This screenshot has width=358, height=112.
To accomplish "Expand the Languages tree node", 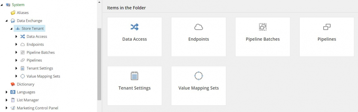I will [7, 92].
